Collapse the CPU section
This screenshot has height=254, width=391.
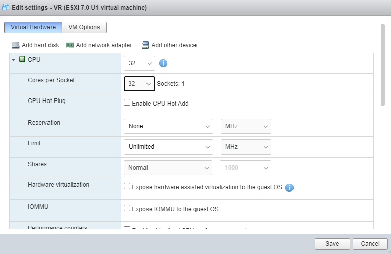[14, 59]
